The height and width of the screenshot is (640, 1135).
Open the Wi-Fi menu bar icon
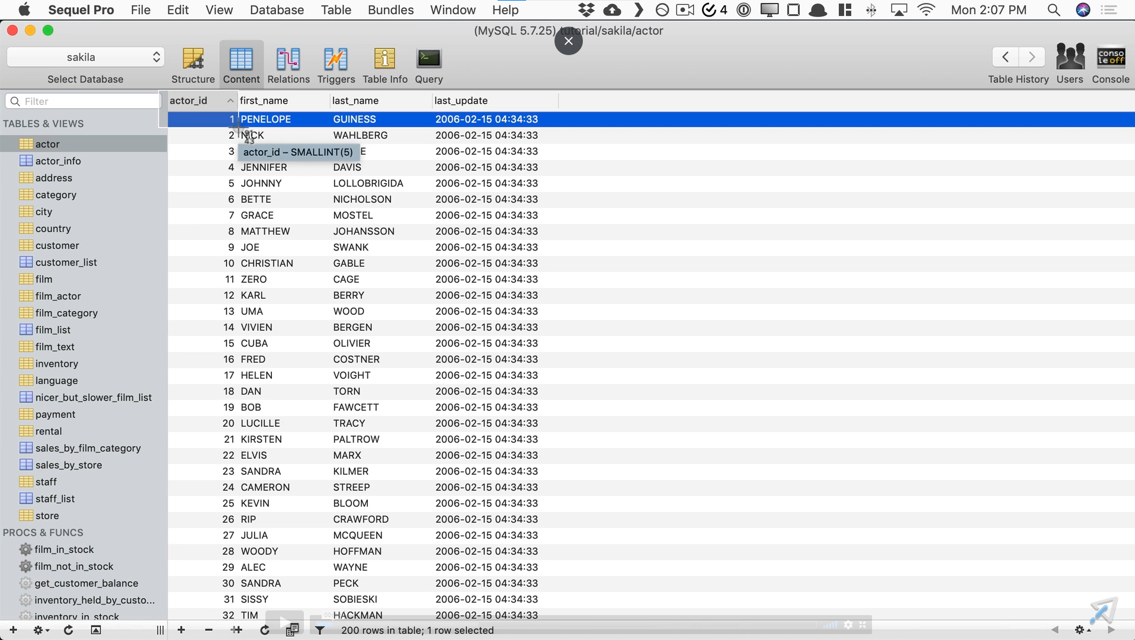point(926,10)
